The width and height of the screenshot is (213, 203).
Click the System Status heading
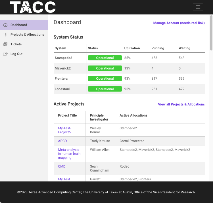coord(68,37)
